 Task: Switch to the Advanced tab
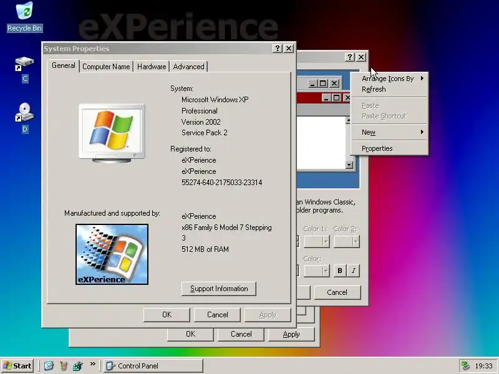pyautogui.click(x=189, y=67)
